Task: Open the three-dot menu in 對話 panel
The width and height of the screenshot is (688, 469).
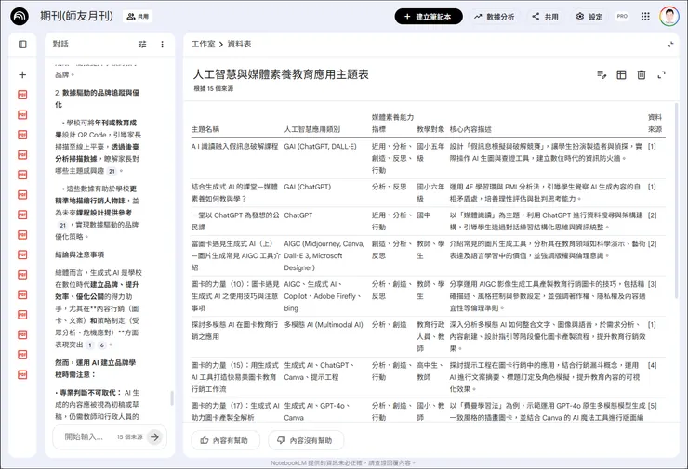Action: coord(163,45)
